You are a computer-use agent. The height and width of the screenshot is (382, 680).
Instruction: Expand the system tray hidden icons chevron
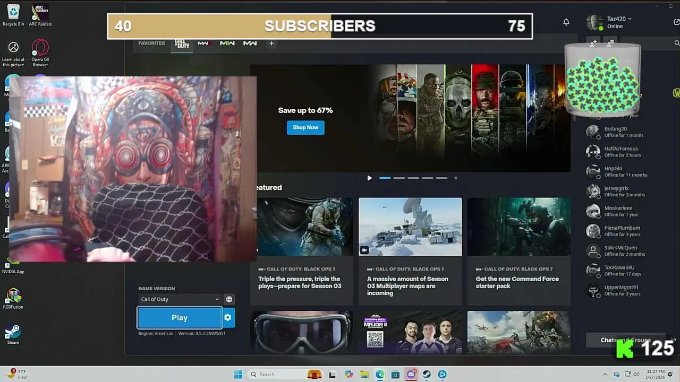pyautogui.click(x=605, y=375)
